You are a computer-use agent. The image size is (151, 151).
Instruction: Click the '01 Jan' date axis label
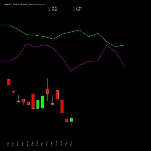(13, 144)
